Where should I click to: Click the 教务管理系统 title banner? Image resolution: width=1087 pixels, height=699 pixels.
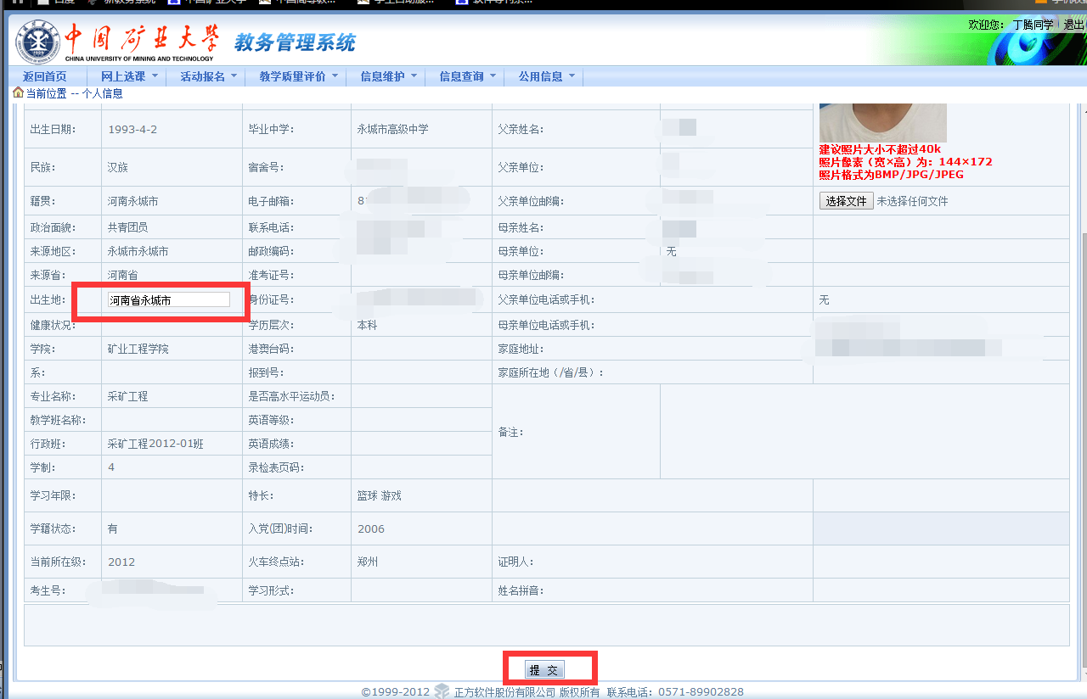[295, 42]
